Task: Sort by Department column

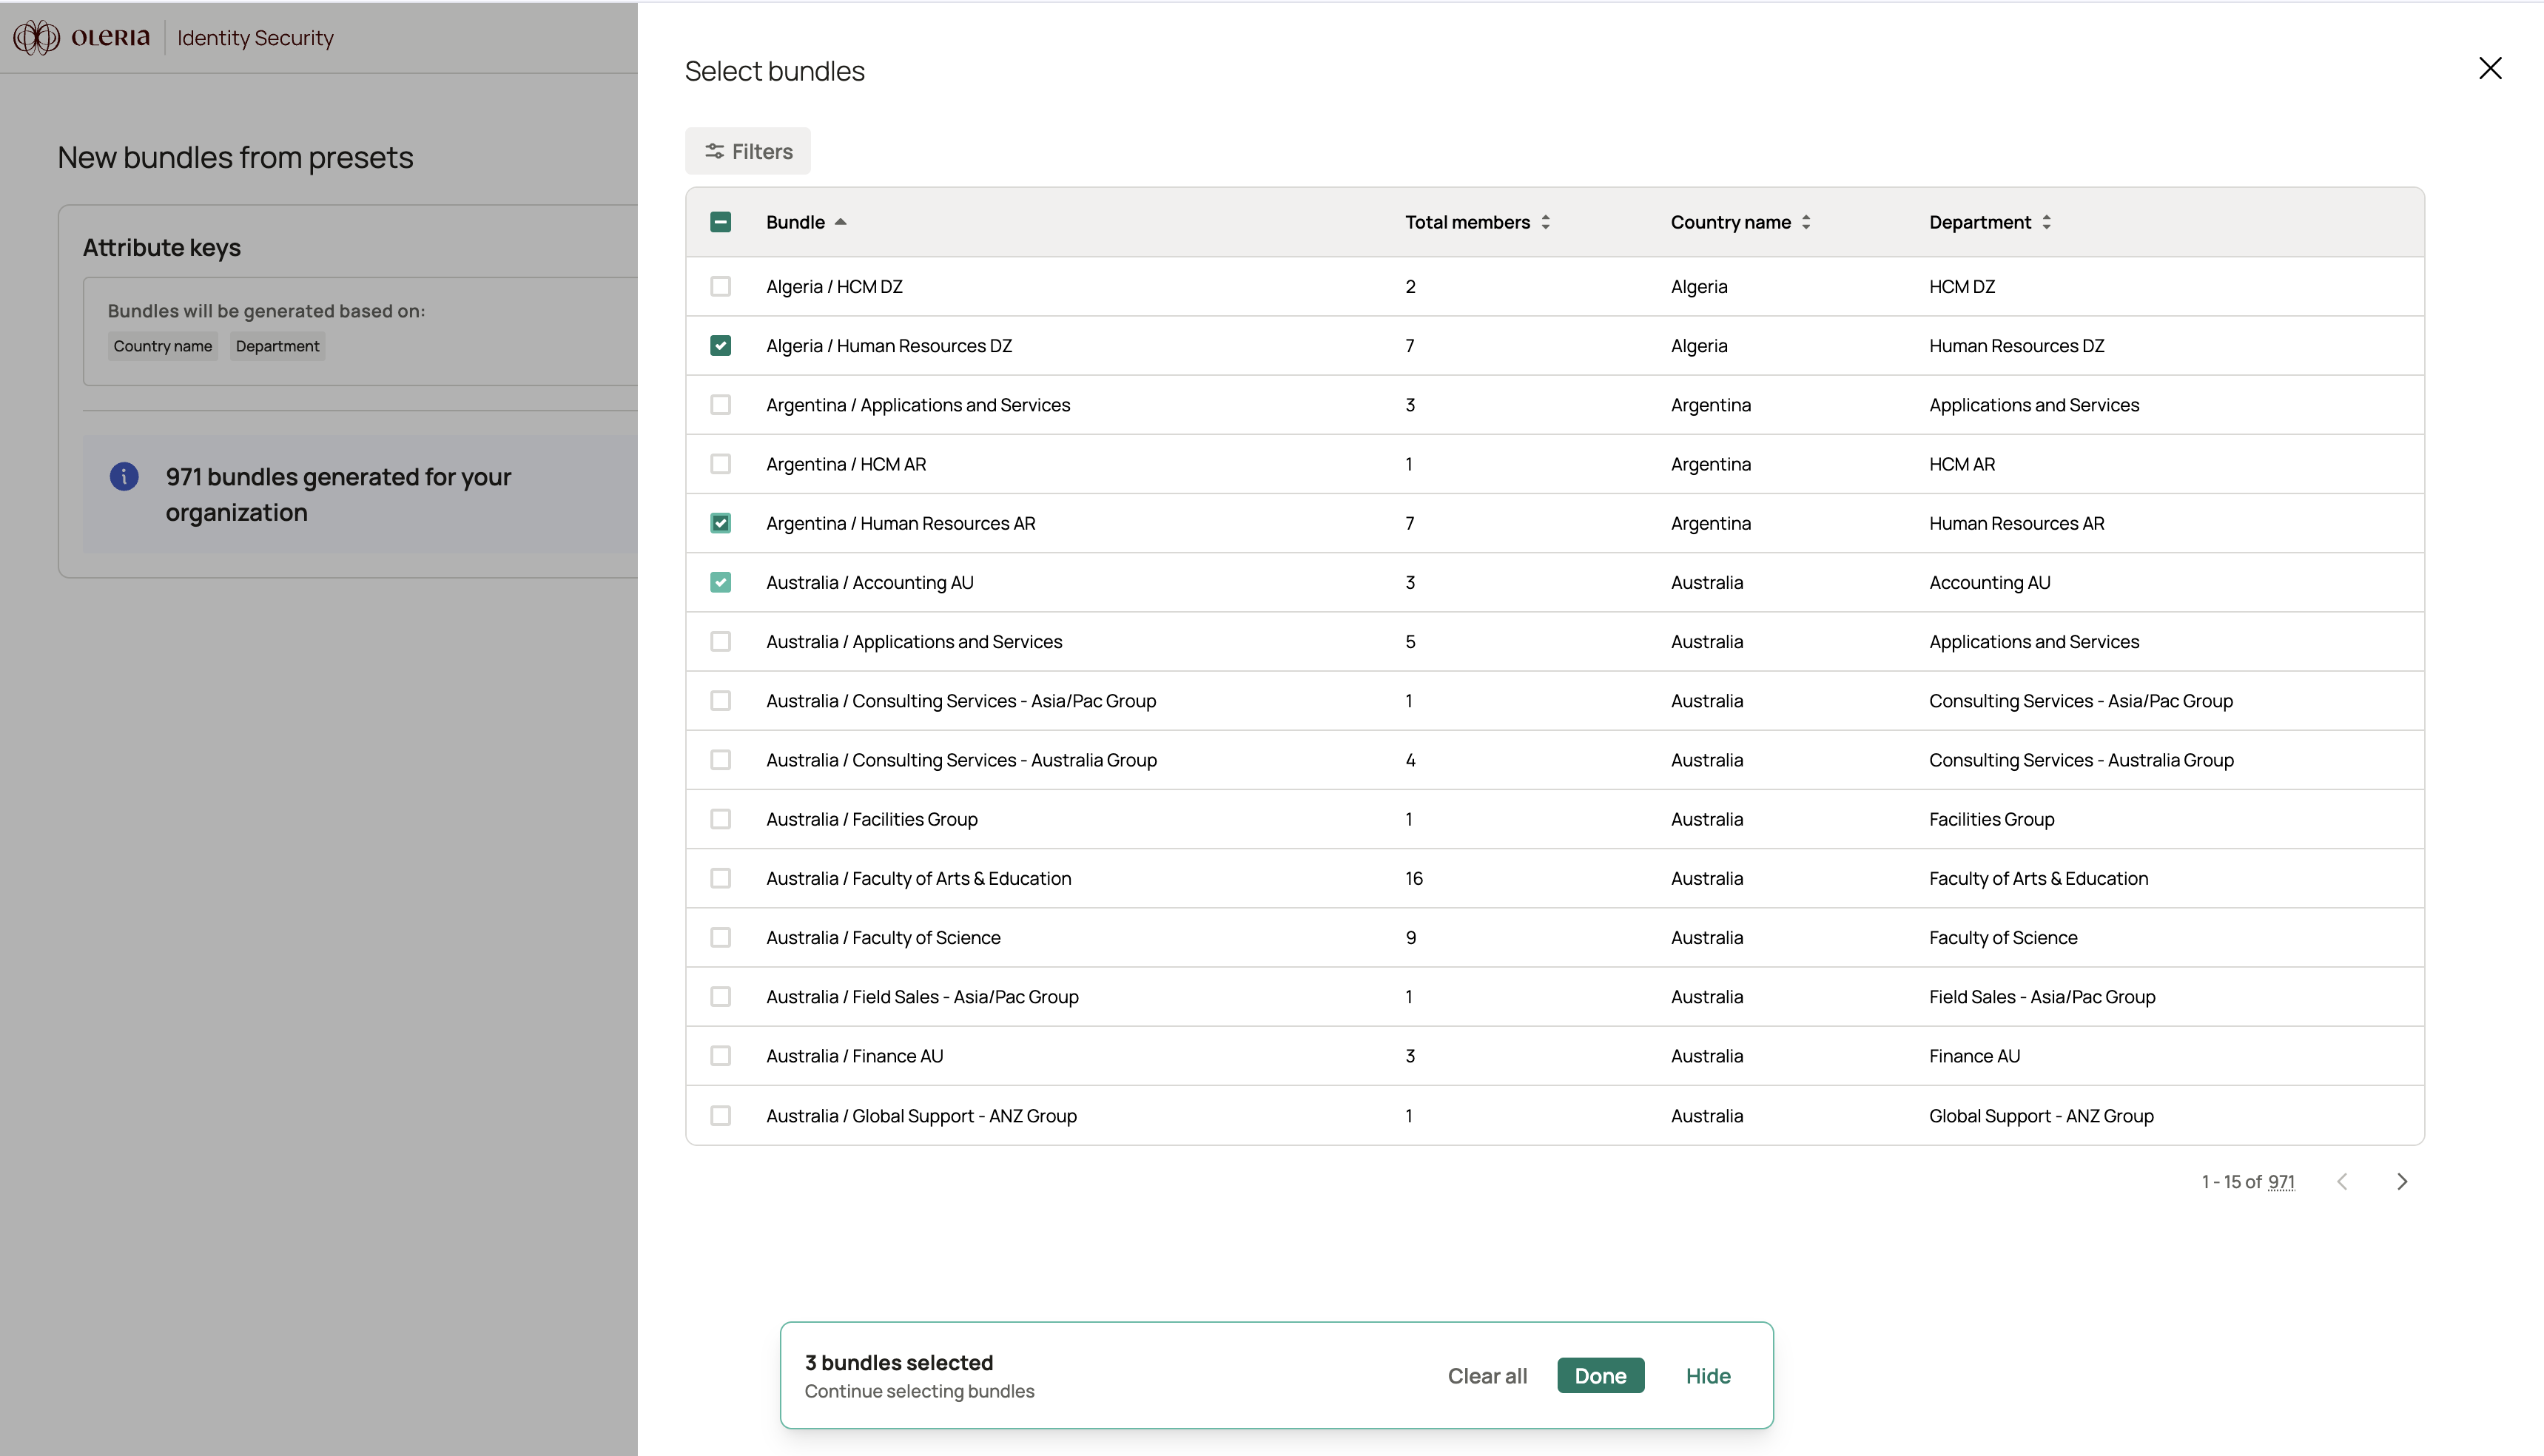Action: pos(1990,222)
